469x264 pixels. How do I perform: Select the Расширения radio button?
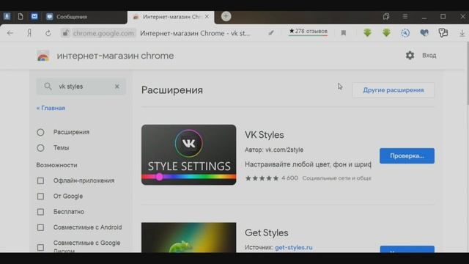(40, 132)
